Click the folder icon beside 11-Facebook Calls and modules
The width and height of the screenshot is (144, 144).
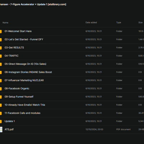1,113
